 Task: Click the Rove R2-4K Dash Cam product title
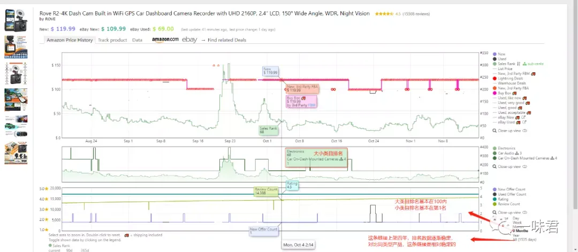[x=204, y=13]
